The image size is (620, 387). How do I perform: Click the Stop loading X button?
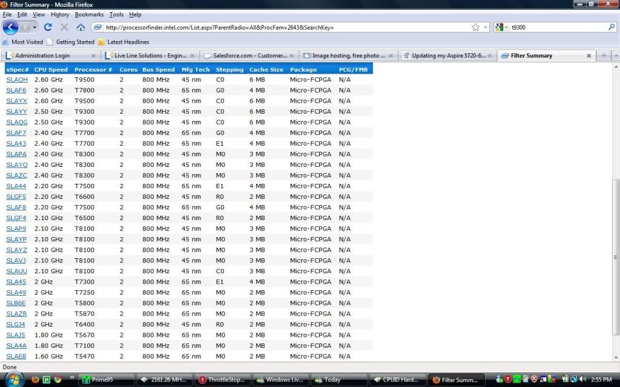[64, 27]
